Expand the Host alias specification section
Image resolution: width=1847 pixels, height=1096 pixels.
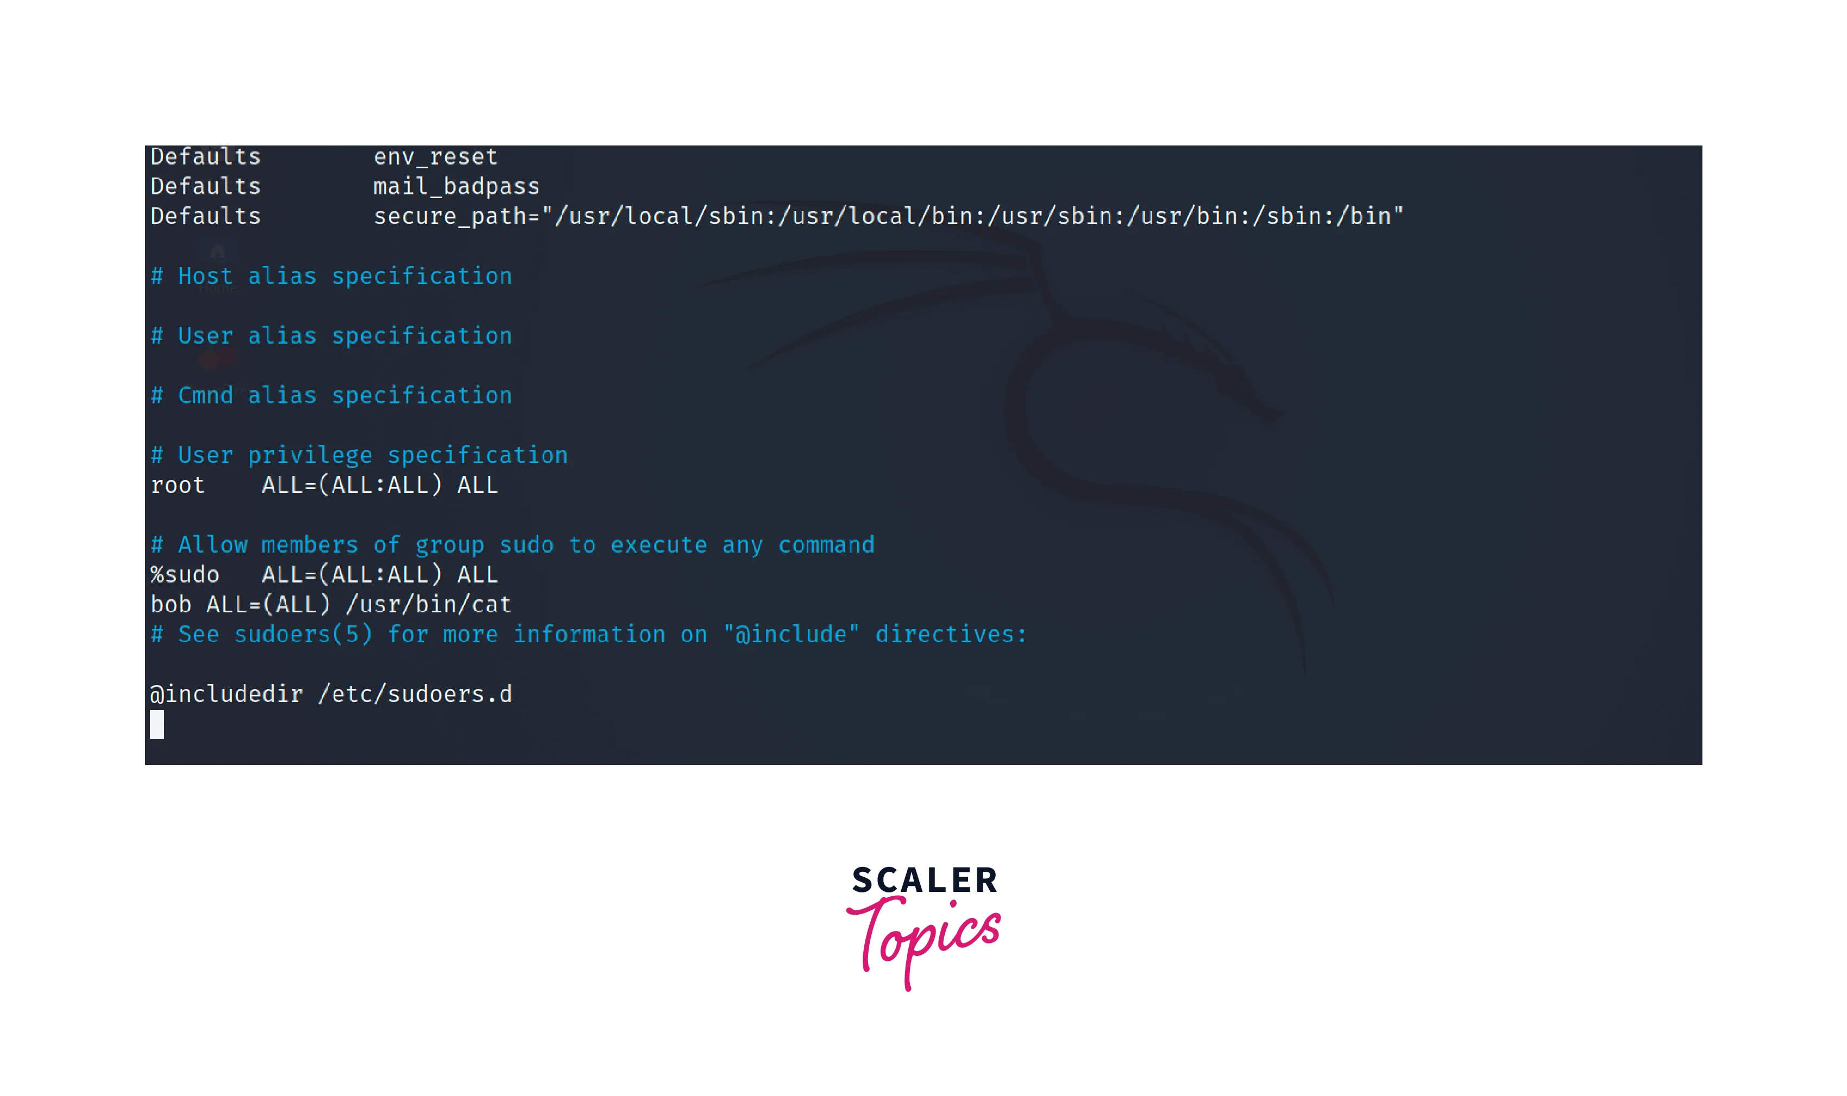pos(331,275)
